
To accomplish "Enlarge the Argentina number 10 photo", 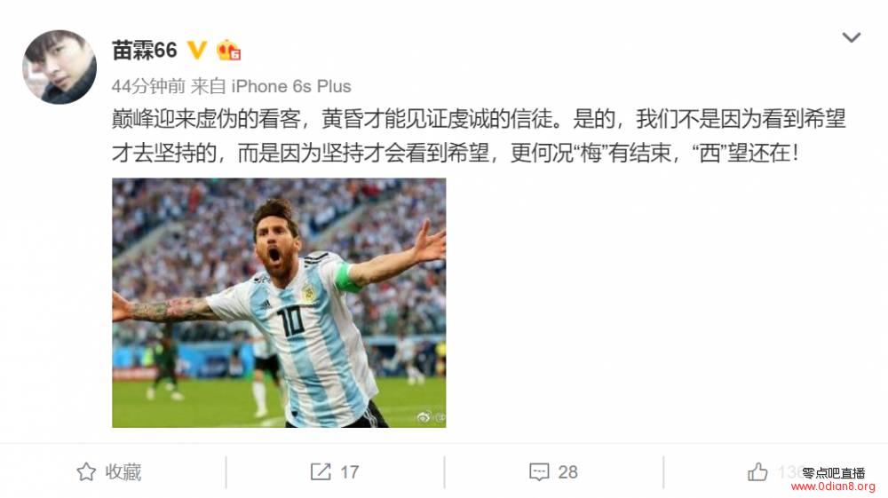I will tap(279, 303).
